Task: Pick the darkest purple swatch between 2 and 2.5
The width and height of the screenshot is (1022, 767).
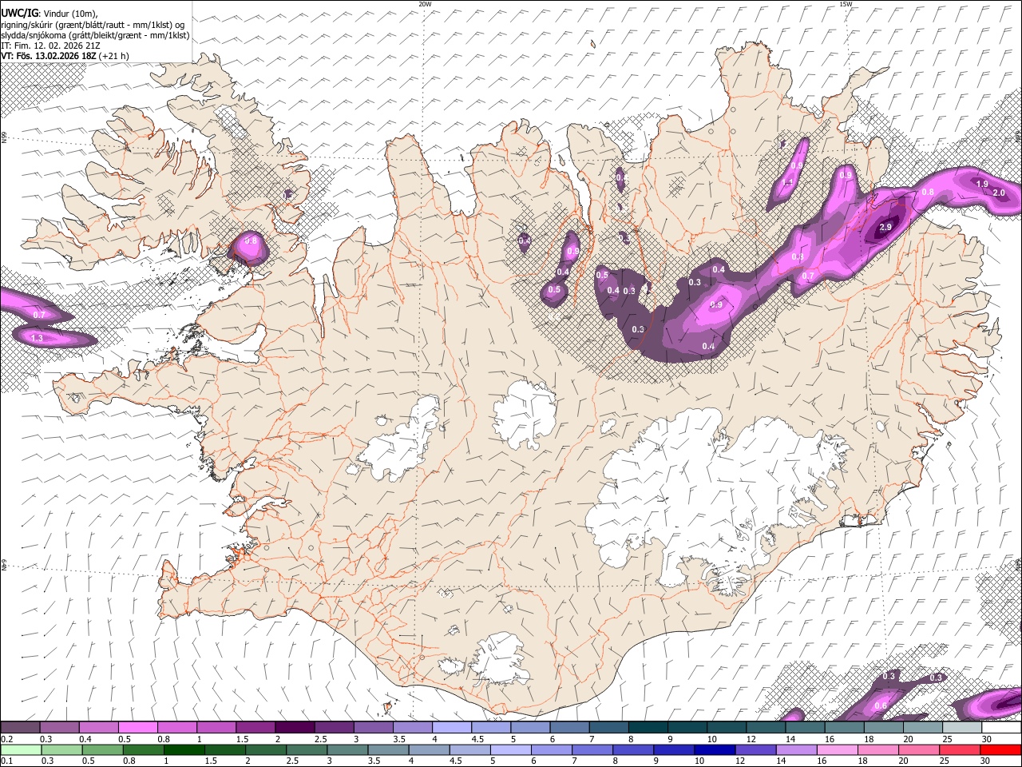Action: click(x=295, y=727)
